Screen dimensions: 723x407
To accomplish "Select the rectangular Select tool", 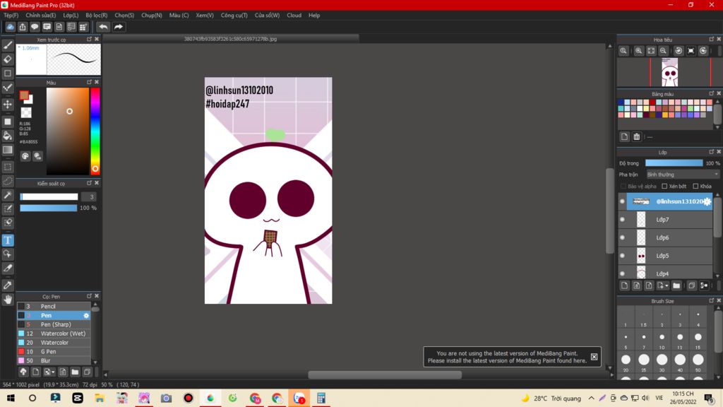I will pos(8,167).
